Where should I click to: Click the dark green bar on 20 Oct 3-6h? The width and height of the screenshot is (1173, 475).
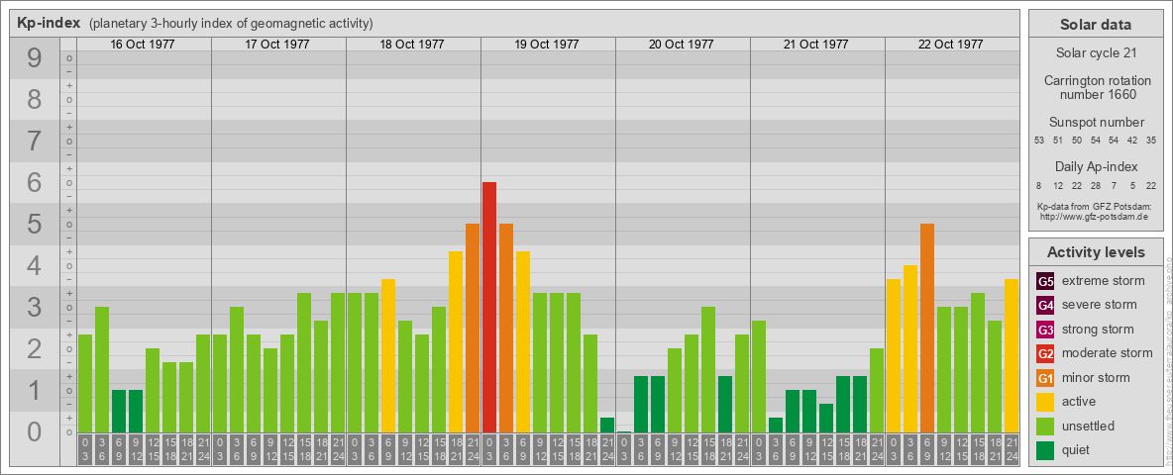tap(641, 404)
